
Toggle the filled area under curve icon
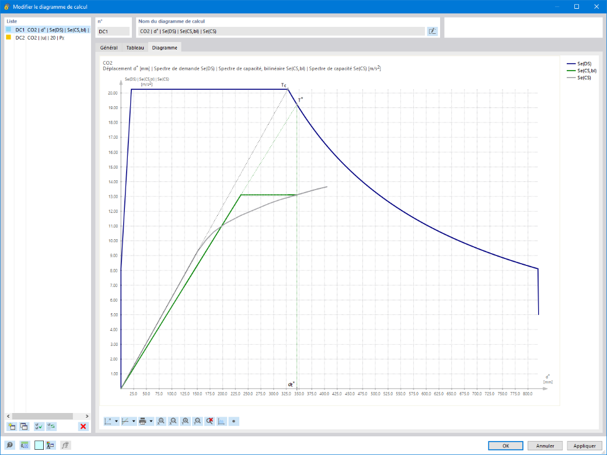tap(221, 421)
